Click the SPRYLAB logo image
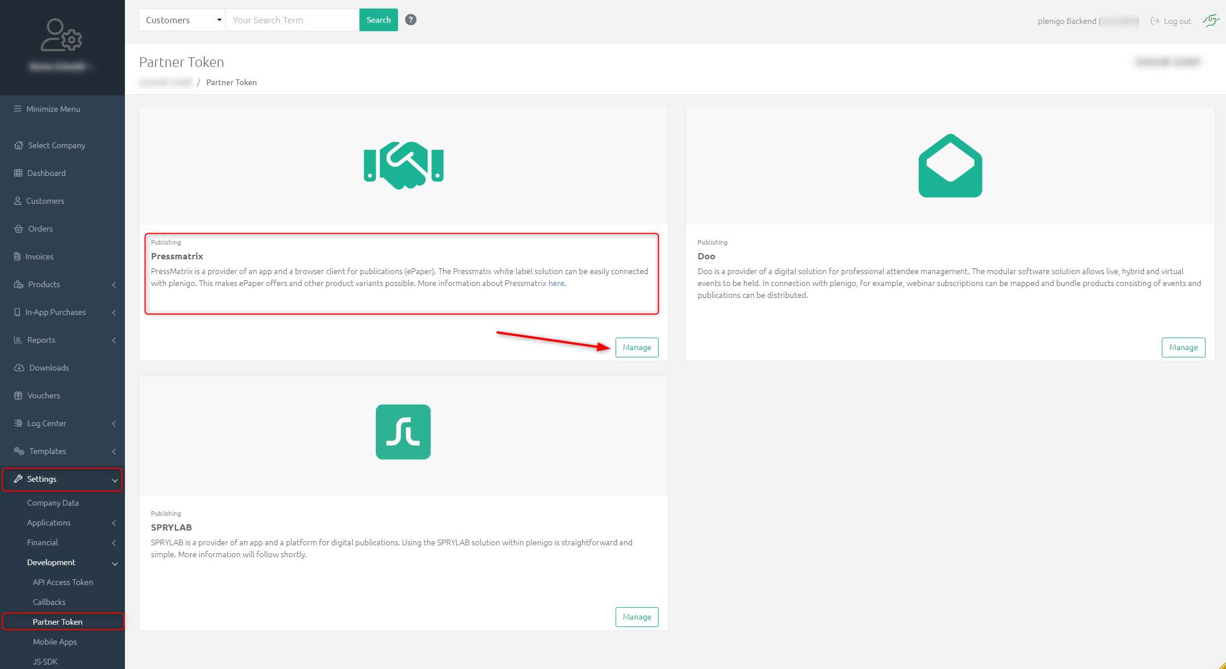Screen dimensions: 1226x669 coord(403,432)
